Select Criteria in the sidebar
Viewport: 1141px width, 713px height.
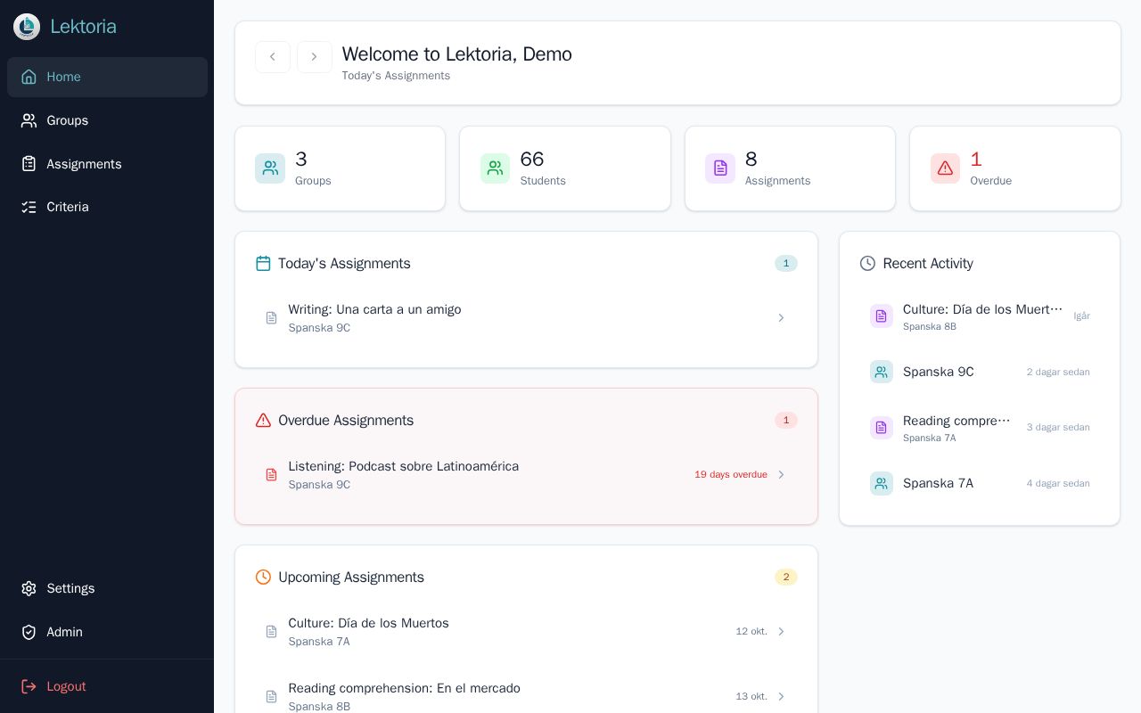click(107, 207)
